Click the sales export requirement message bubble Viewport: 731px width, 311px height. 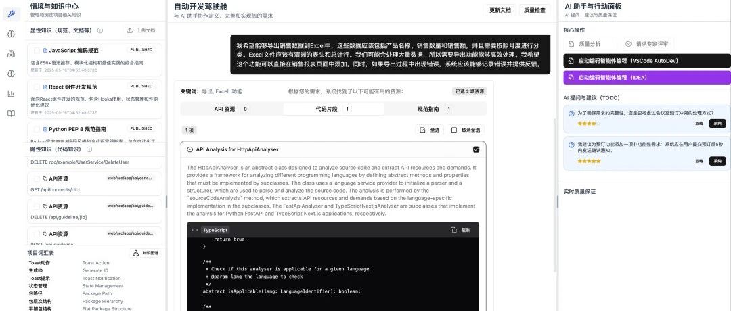click(x=391, y=55)
